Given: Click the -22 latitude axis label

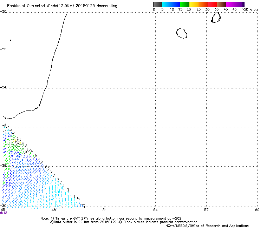Looking at the screenshot, I should tap(3, 49).
